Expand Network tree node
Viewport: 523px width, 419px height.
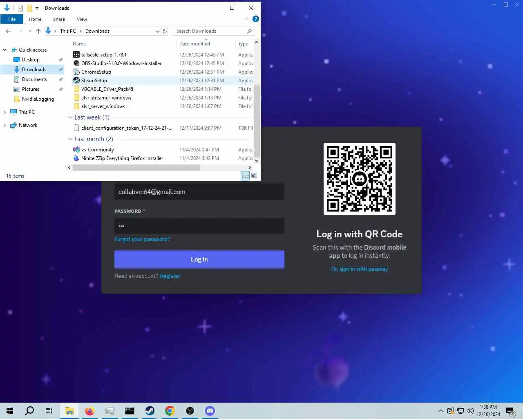coord(5,125)
